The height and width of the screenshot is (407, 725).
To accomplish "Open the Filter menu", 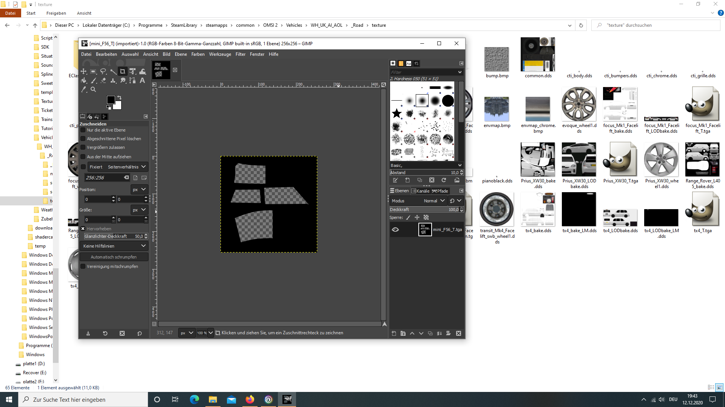I will (x=240, y=54).
